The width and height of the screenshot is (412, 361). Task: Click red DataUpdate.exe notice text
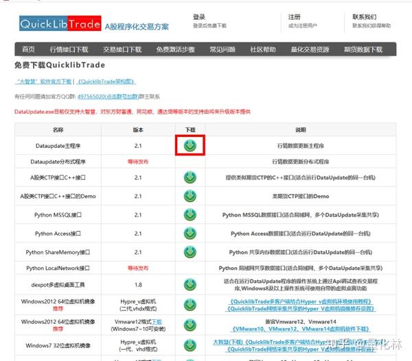(x=133, y=112)
